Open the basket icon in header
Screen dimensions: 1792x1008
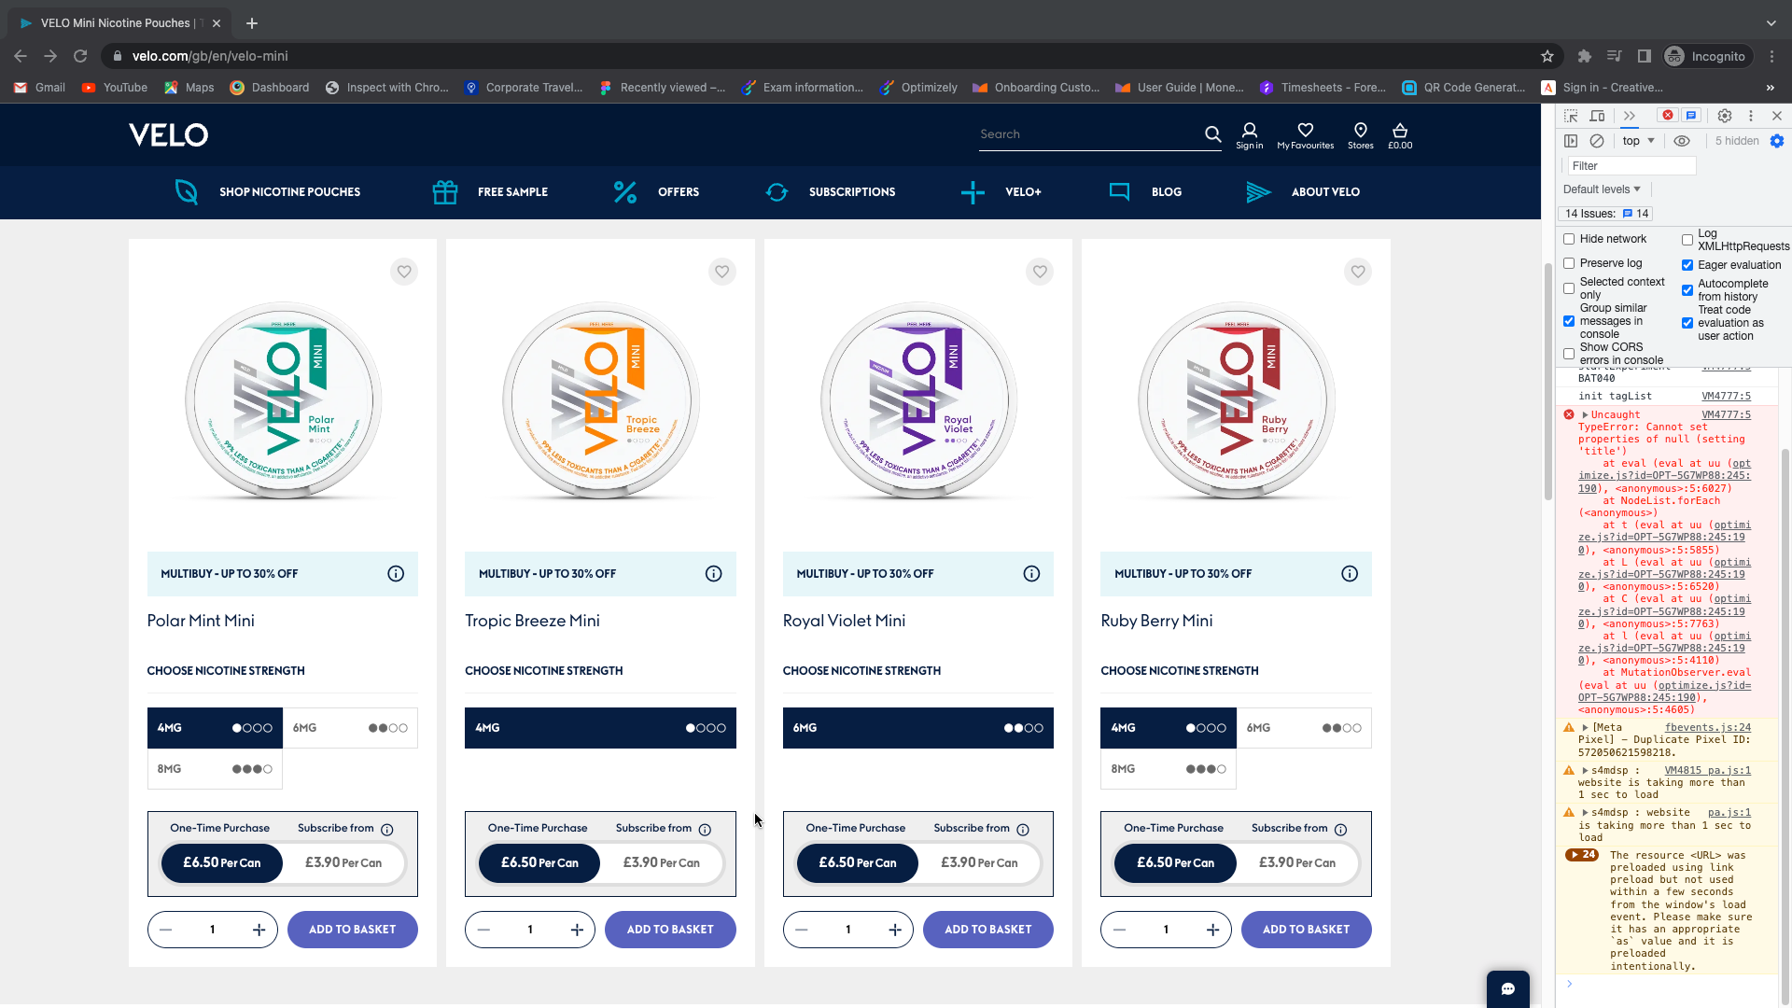(1399, 132)
